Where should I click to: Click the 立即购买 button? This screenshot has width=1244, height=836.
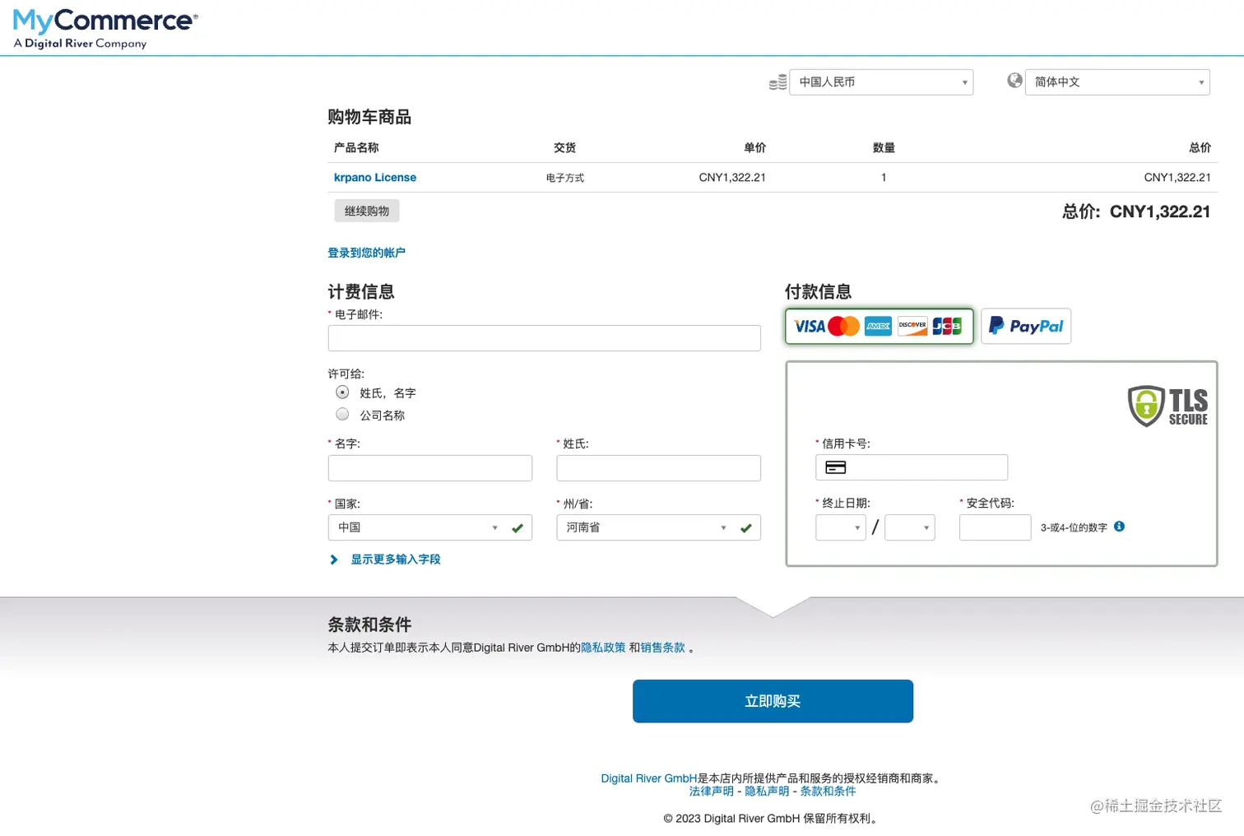click(x=773, y=701)
